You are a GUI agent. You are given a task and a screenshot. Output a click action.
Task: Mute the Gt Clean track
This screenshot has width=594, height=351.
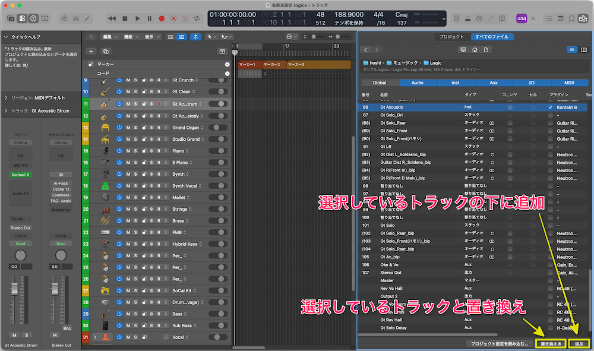click(128, 91)
